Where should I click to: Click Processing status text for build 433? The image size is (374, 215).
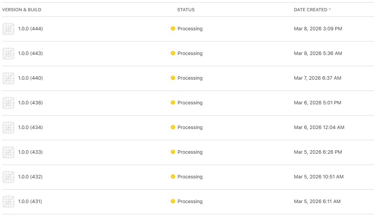[x=190, y=152]
